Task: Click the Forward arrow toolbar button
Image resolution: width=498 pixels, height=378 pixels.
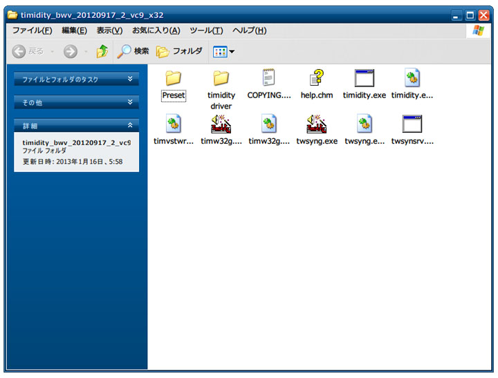Action: click(70, 51)
